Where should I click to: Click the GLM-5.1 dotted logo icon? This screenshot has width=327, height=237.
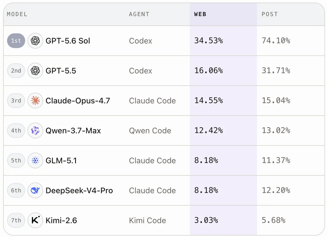point(35,160)
